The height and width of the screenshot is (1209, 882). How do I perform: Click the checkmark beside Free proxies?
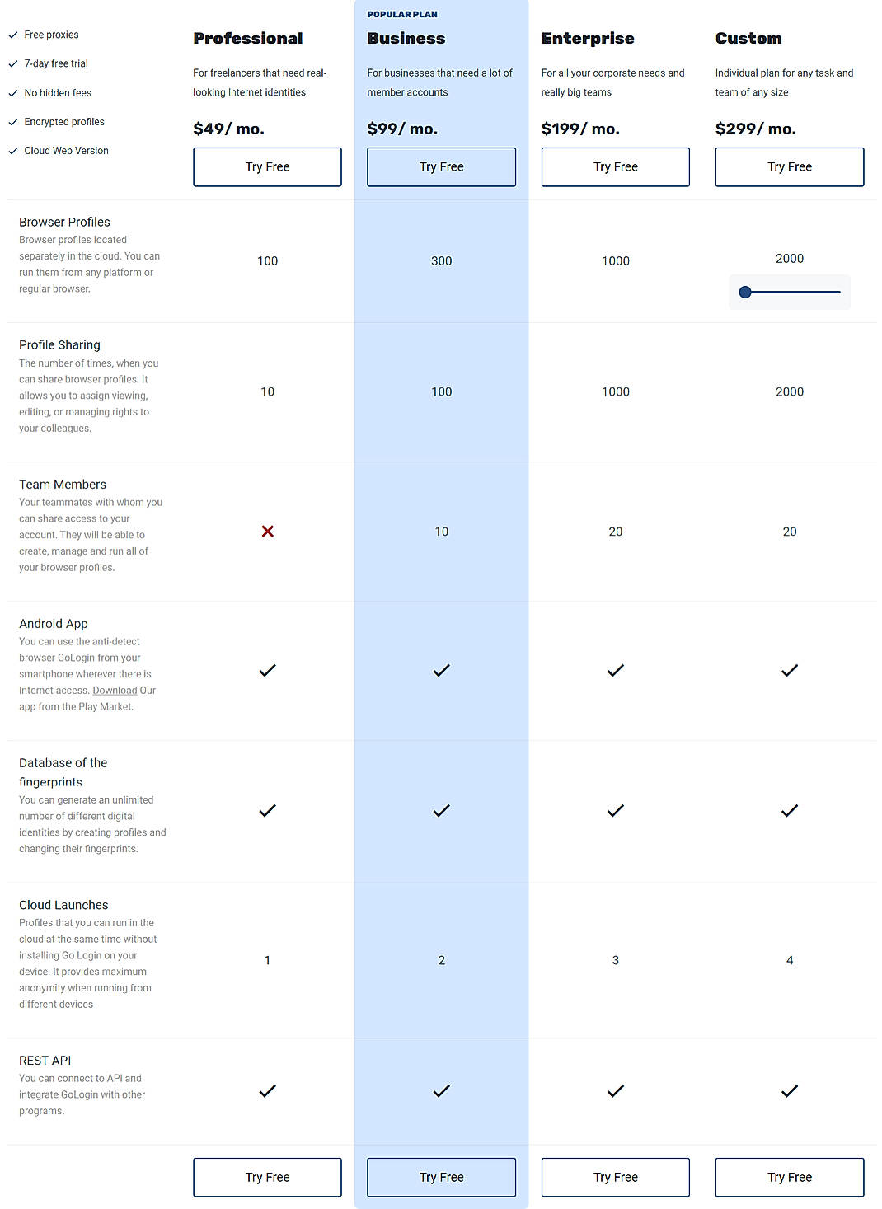12,35
